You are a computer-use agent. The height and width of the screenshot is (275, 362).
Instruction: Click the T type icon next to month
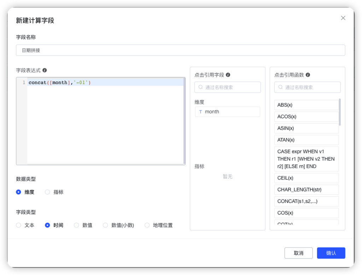tap(200, 112)
